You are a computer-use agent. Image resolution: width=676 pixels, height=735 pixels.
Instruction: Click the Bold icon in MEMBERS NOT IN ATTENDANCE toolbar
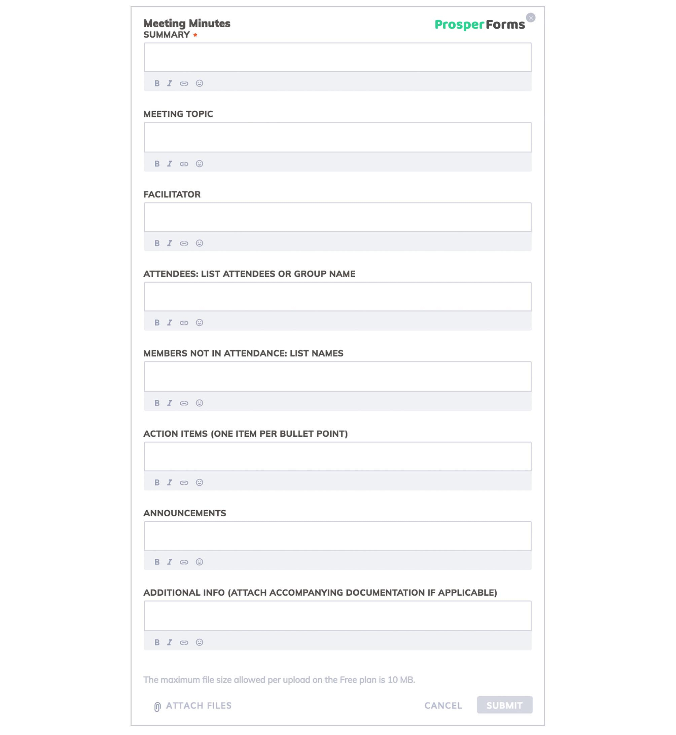pyautogui.click(x=157, y=402)
